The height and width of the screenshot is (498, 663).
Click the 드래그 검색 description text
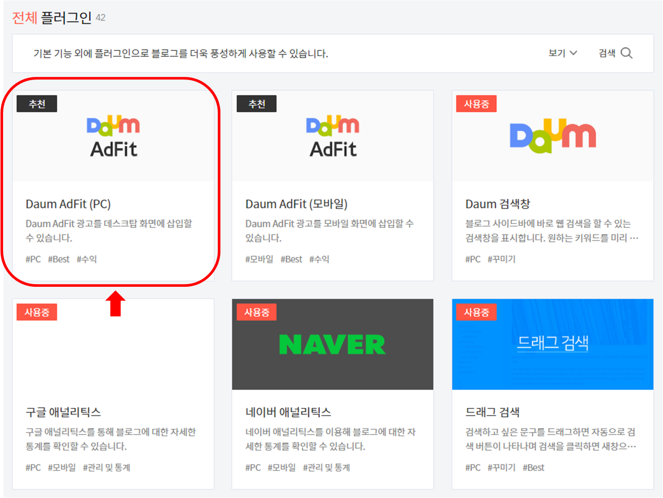click(551, 439)
